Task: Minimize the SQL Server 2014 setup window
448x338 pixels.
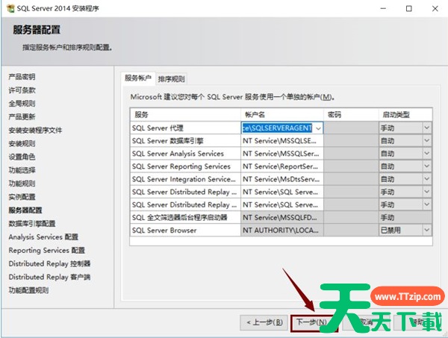Action: click(383, 8)
